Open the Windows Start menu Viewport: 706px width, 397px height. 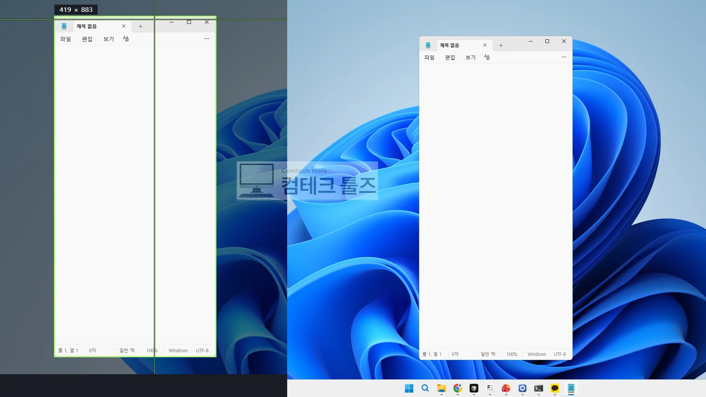[409, 388]
